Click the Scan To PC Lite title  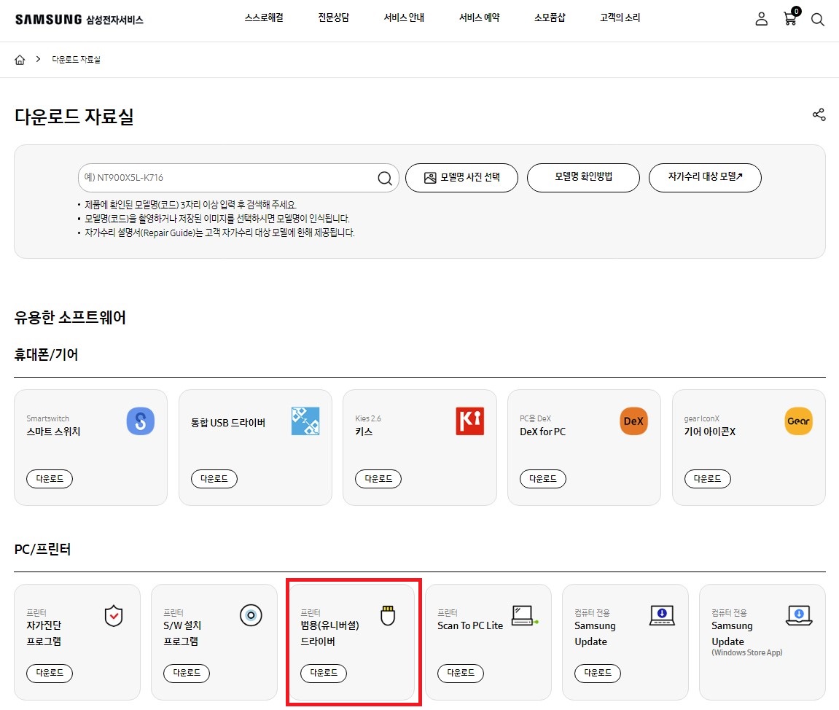click(x=470, y=625)
